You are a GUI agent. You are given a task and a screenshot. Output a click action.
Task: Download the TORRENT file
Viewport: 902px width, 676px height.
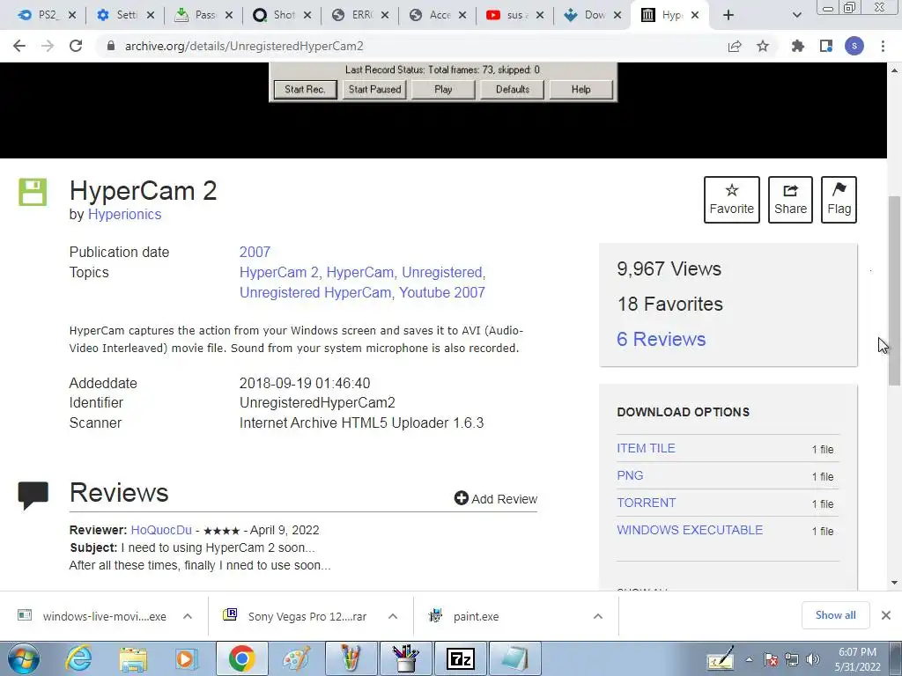tap(646, 503)
